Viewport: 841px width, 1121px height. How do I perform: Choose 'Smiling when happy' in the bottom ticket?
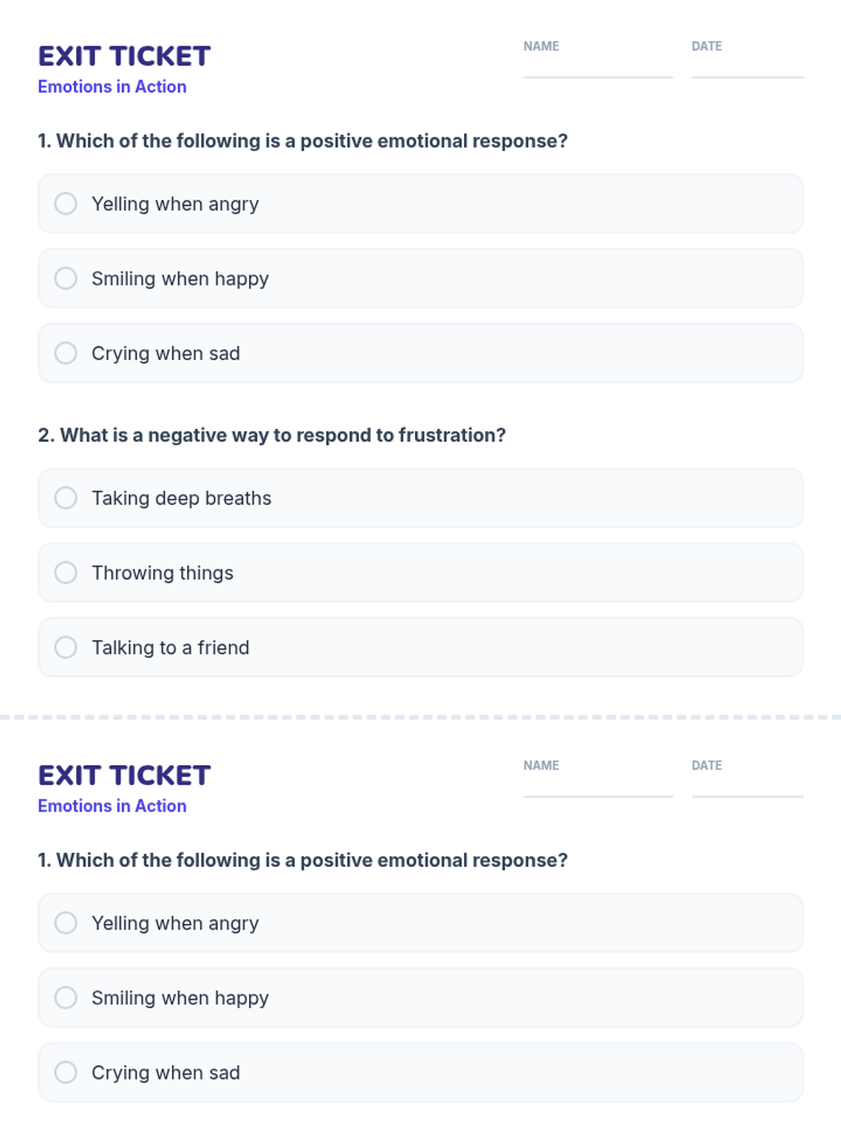[x=66, y=998]
